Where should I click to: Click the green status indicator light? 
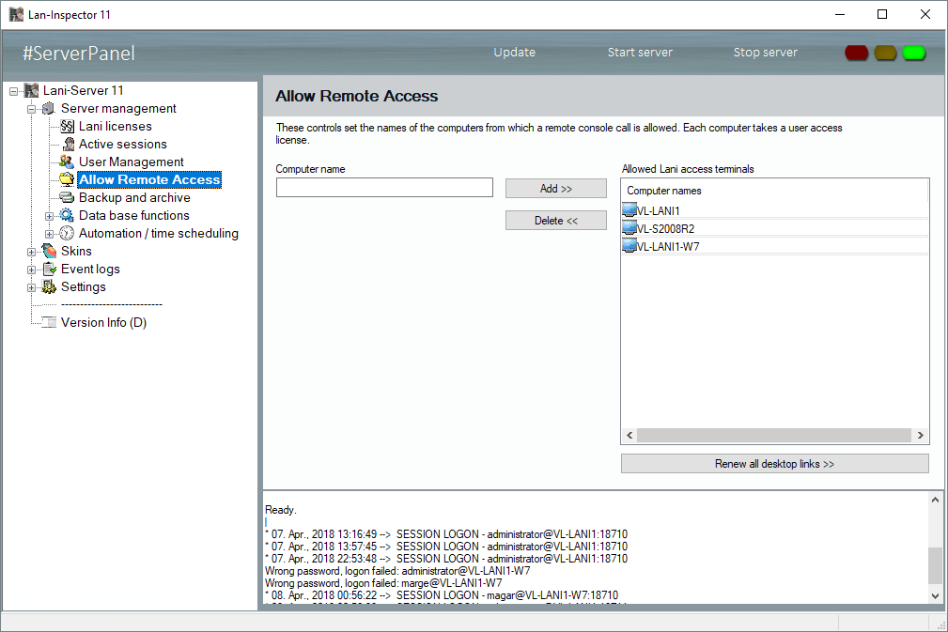pyautogui.click(x=914, y=53)
